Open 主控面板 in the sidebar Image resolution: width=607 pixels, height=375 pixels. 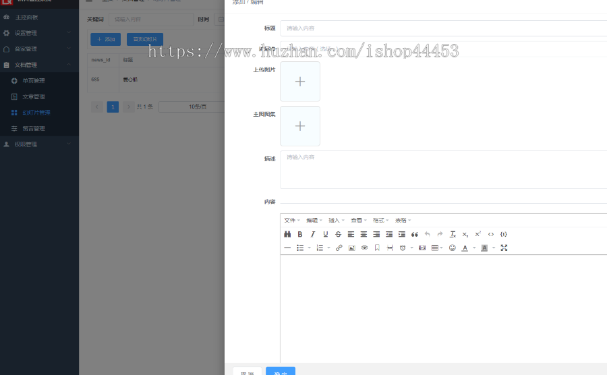pos(39,17)
